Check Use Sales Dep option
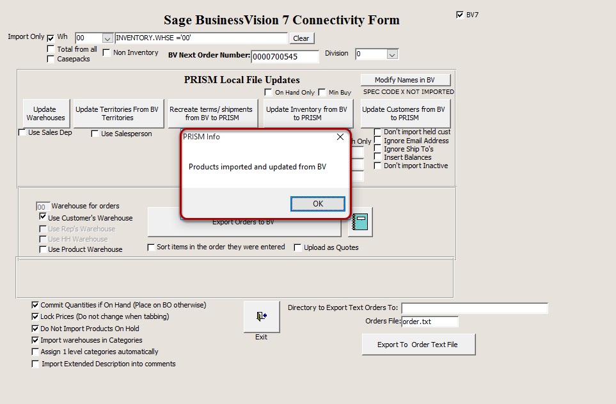The height and width of the screenshot is (404, 616). pyautogui.click(x=22, y=132)
